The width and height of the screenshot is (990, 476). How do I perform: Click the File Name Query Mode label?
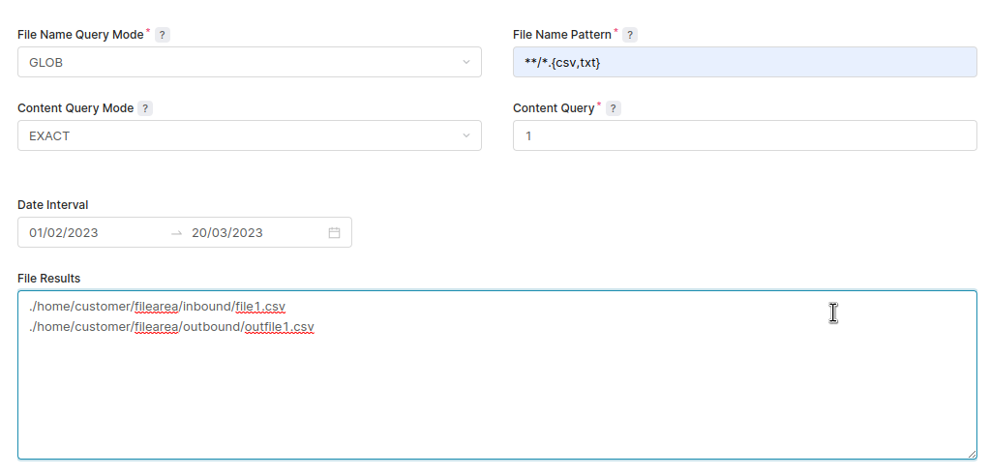click(80, 35)
